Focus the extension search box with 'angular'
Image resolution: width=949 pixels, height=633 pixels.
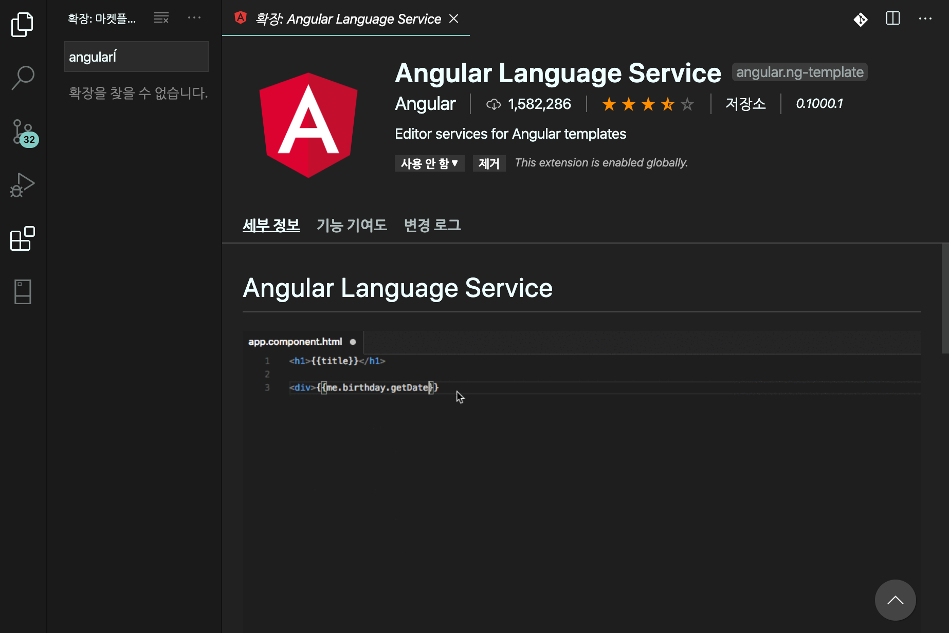[x=136, y=57]
